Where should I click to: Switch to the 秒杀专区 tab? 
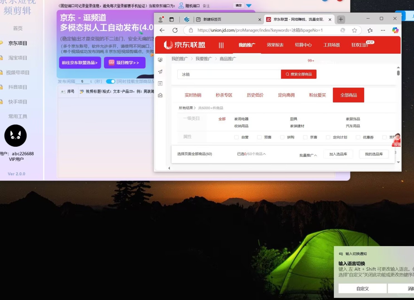point(224,95)
